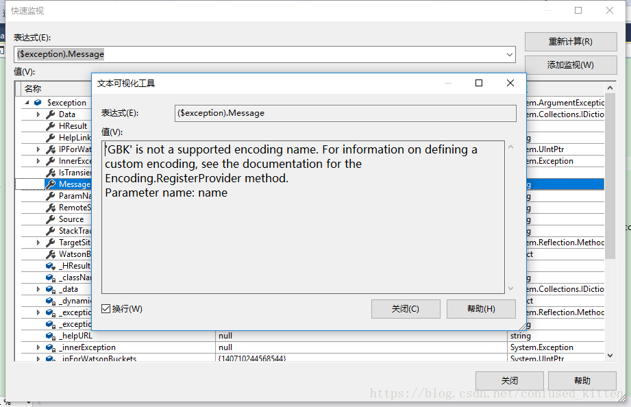The image size is (631, 407).
Task: Maximize the 文本可视化工具 dialog
Action: coord(479,83)
